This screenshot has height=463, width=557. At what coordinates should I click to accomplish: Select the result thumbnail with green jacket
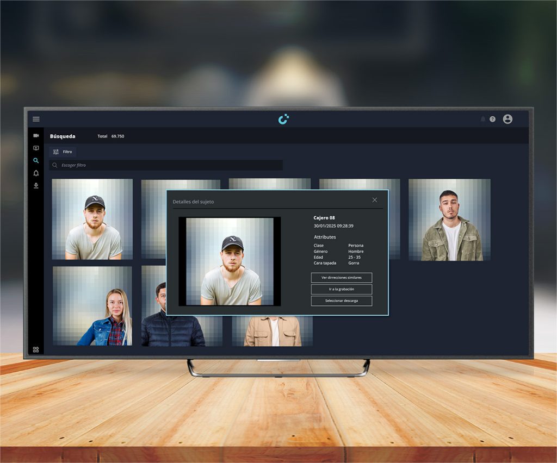tap(449, 220)
